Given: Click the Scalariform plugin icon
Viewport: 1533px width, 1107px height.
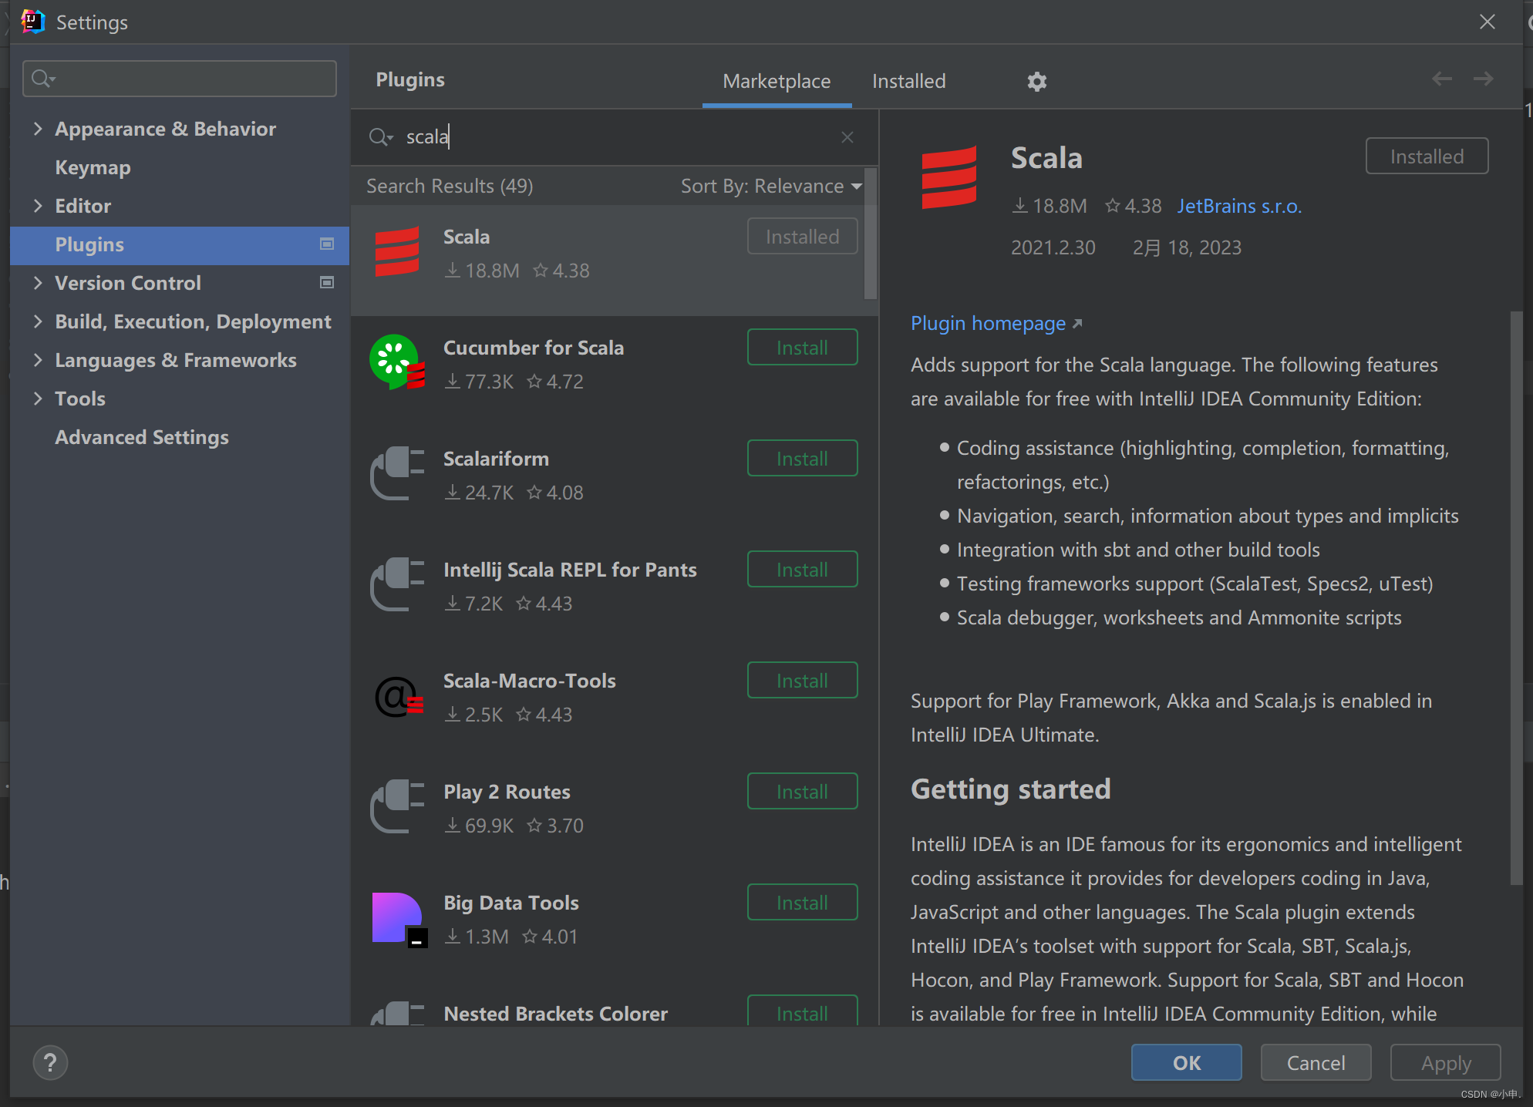Looking at the screenshot, I should [x=396, y=473].
